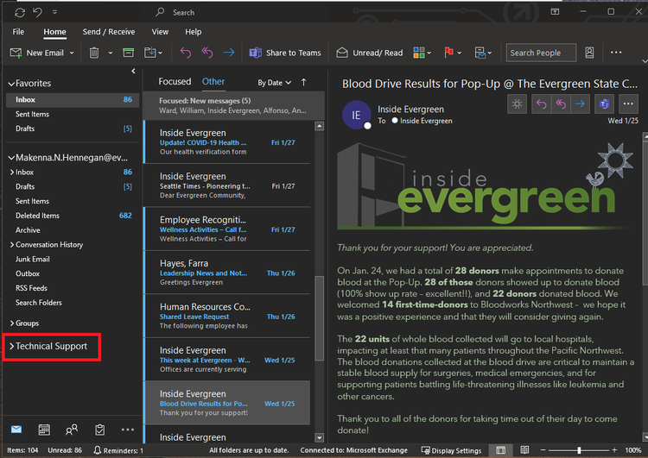Image resolution: width=648 pixels, height=458 pixels.
Task: Open the Send / Receive tab
Action: point(104,32)
